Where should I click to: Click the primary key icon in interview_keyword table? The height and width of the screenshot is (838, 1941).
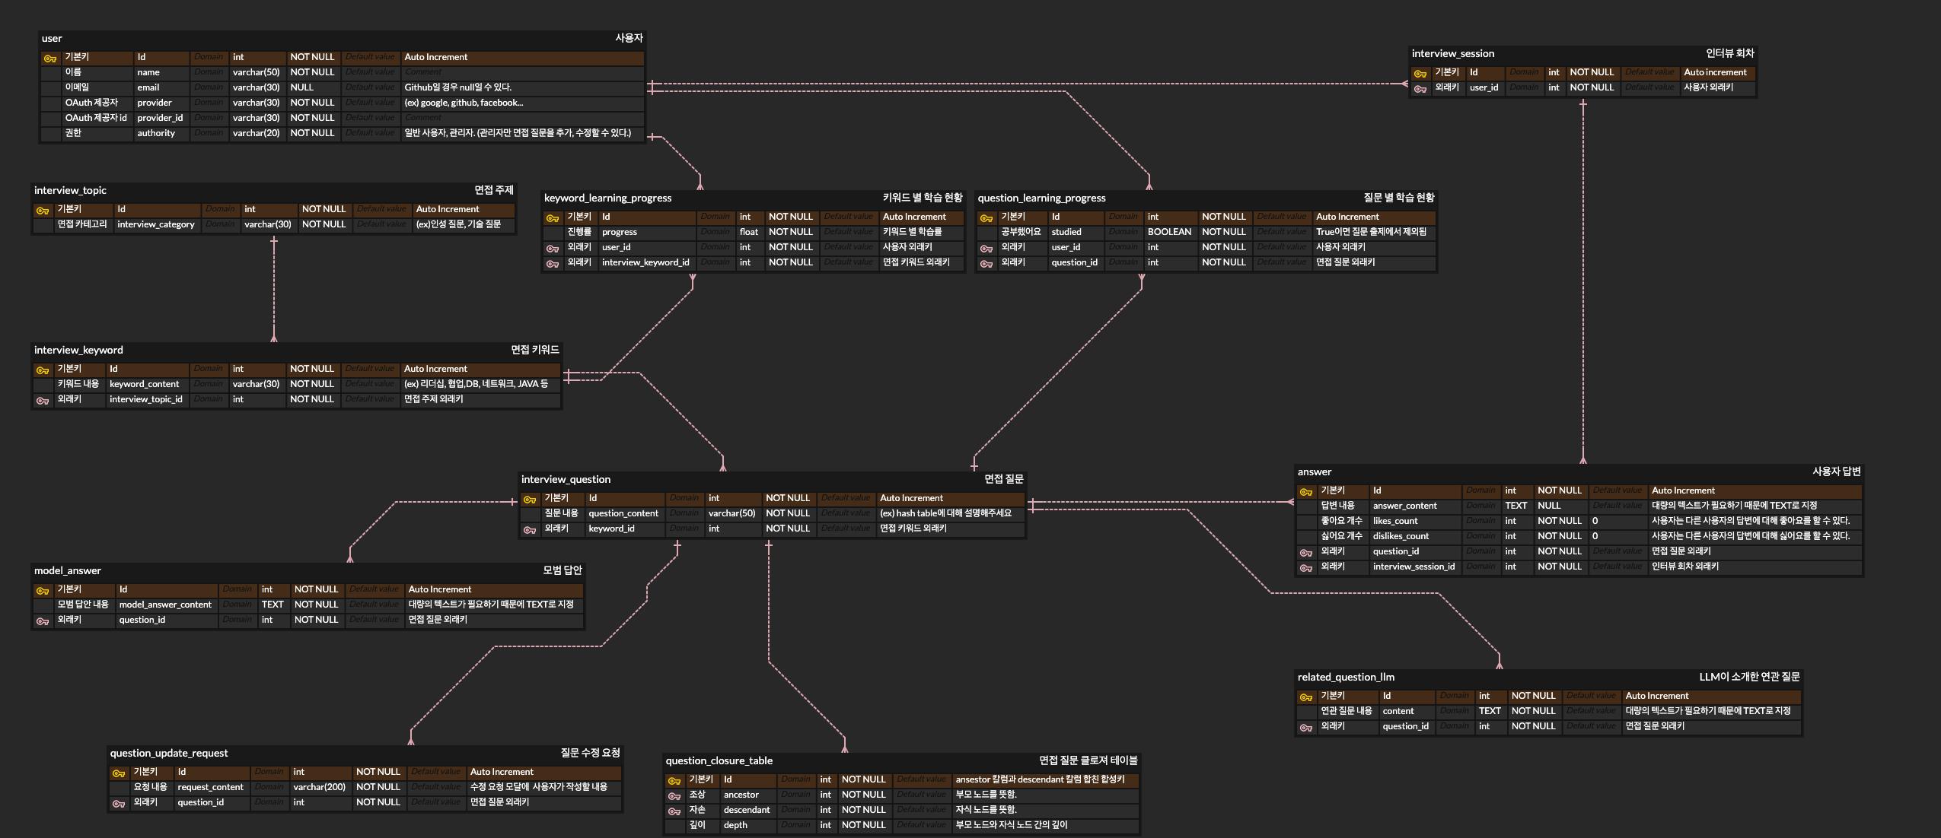43,370
